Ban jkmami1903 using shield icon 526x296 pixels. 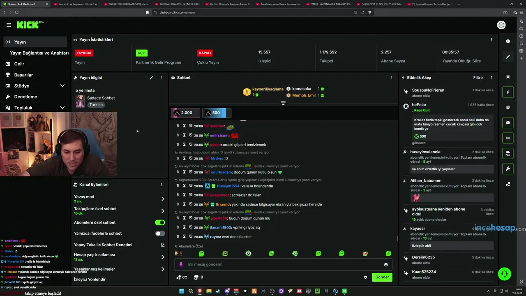click(x=191, y=227)
